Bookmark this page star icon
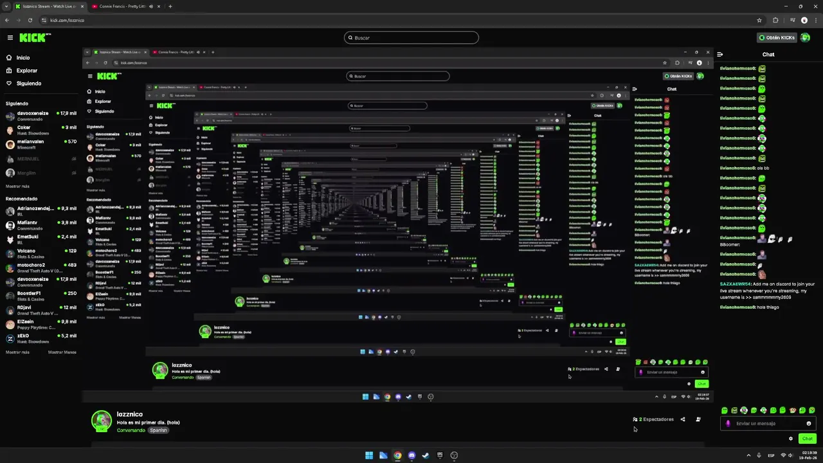823x463 pixels. 759,20
